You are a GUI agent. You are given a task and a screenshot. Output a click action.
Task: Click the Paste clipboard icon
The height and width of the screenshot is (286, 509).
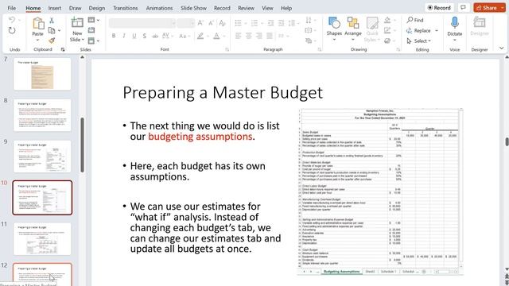(38, 24)
